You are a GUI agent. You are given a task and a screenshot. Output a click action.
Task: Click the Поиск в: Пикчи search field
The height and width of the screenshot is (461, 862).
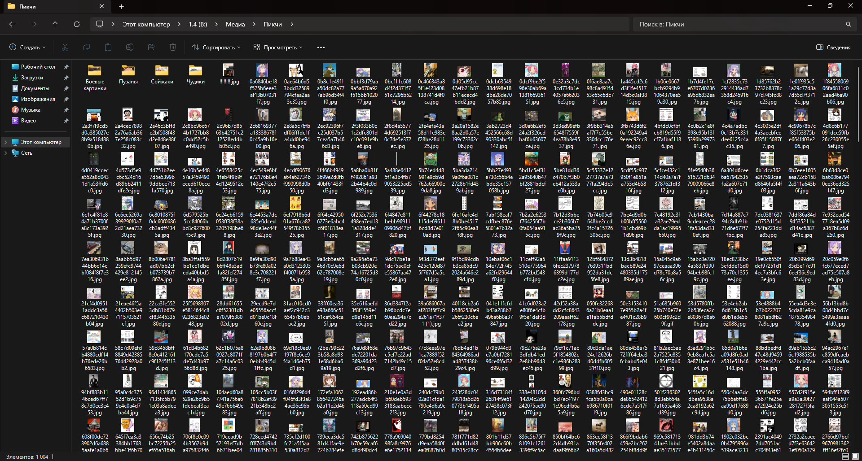(x=745, y=24)
